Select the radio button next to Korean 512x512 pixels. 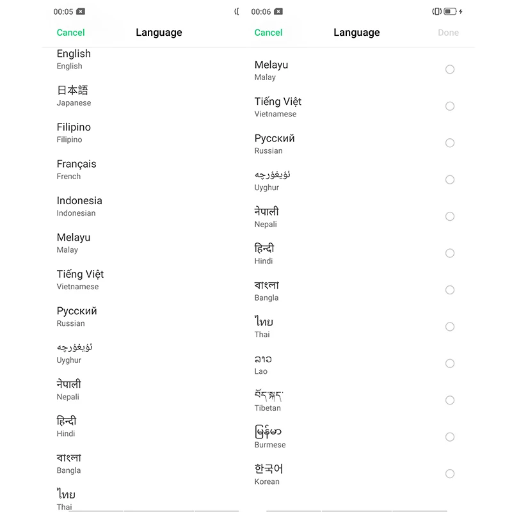click(450, 474)
